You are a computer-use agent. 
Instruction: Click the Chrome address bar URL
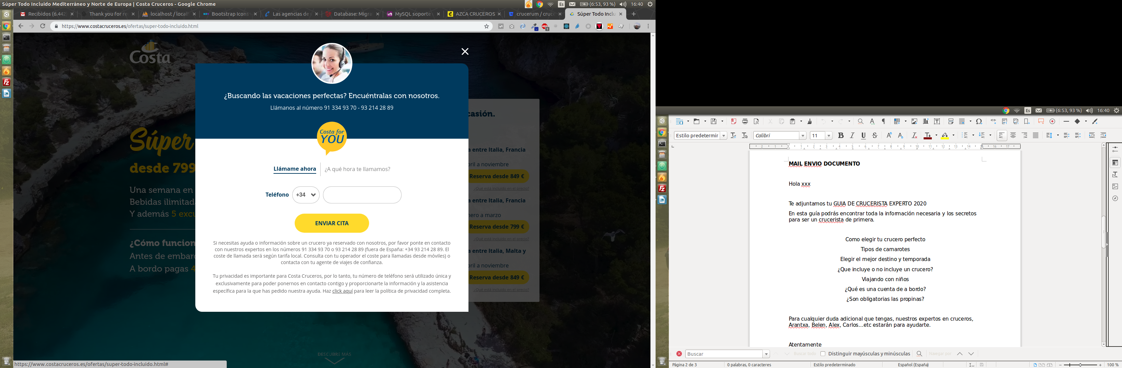coord(130,26)
